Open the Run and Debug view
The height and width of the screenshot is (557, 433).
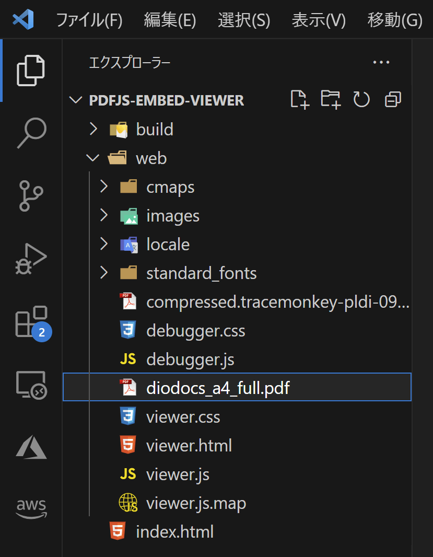(x=31, y=258)
